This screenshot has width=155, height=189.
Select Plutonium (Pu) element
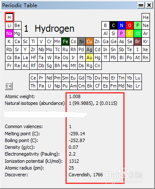coord(65,86)
